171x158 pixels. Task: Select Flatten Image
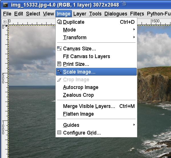pos(96,114)
